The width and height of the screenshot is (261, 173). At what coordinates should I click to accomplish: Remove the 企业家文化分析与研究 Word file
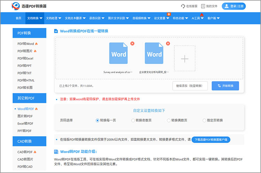tap(168, 44)
